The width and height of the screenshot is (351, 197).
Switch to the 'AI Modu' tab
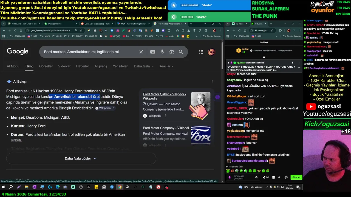coord(13,66)
